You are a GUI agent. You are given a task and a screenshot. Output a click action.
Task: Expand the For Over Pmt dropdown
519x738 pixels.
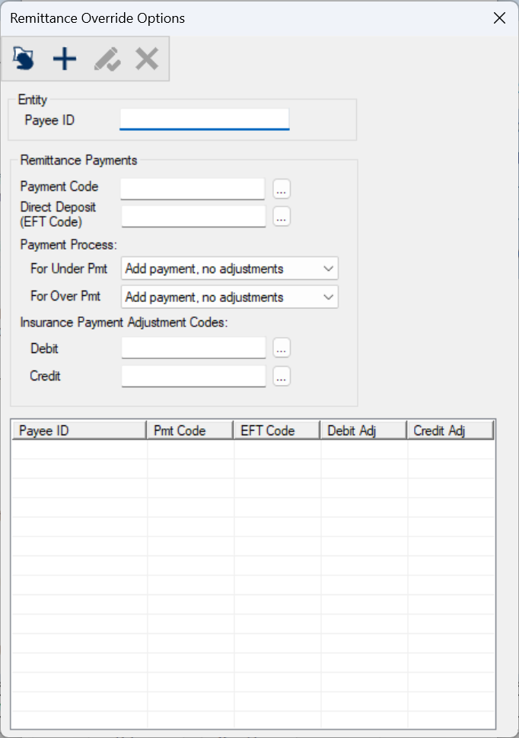[328, 297]
